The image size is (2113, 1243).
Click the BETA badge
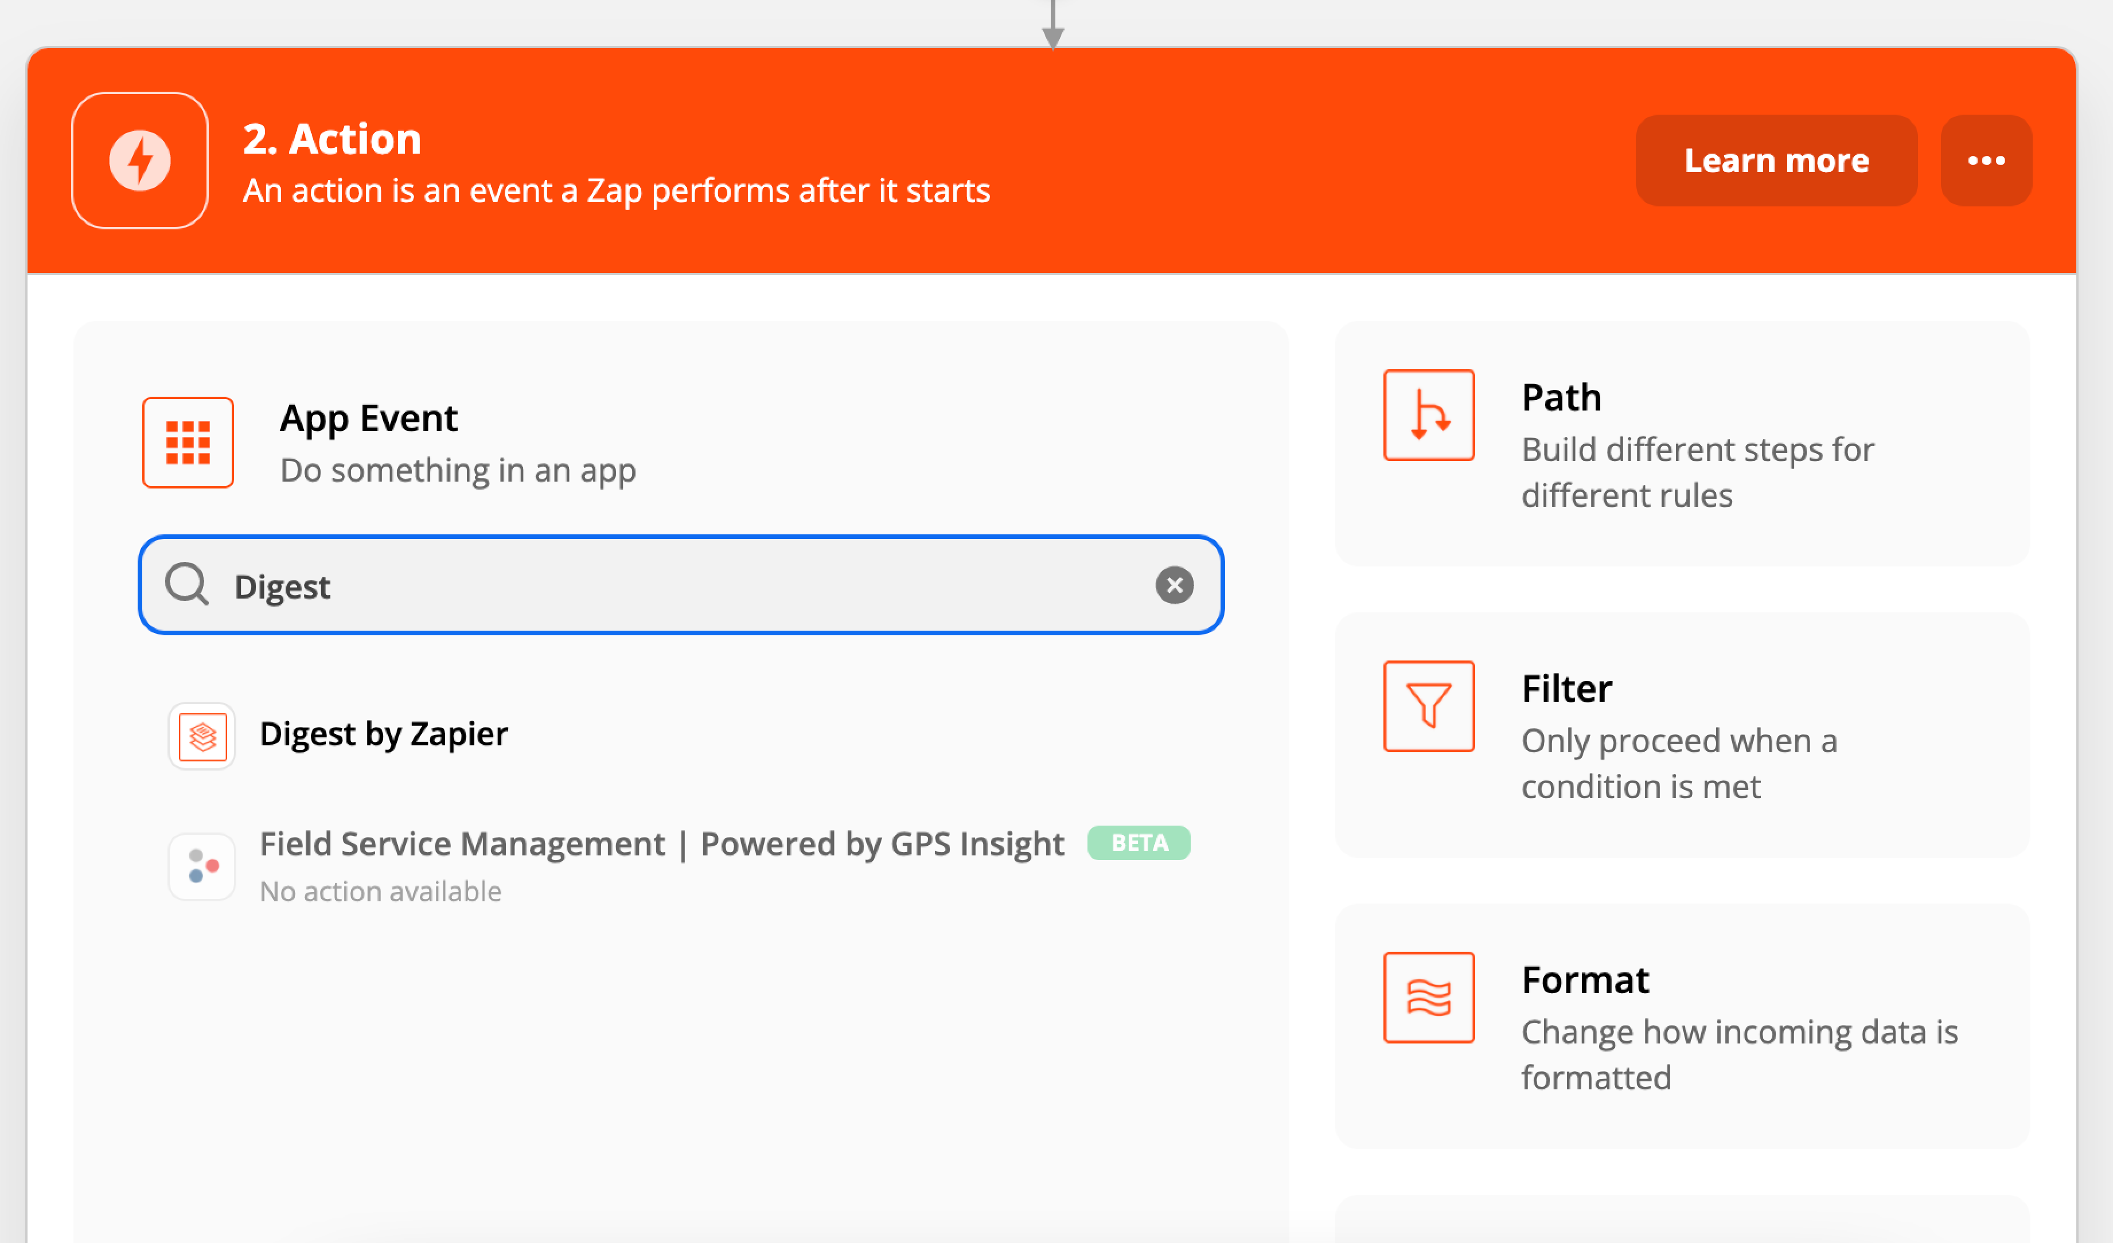(1139, 842)
